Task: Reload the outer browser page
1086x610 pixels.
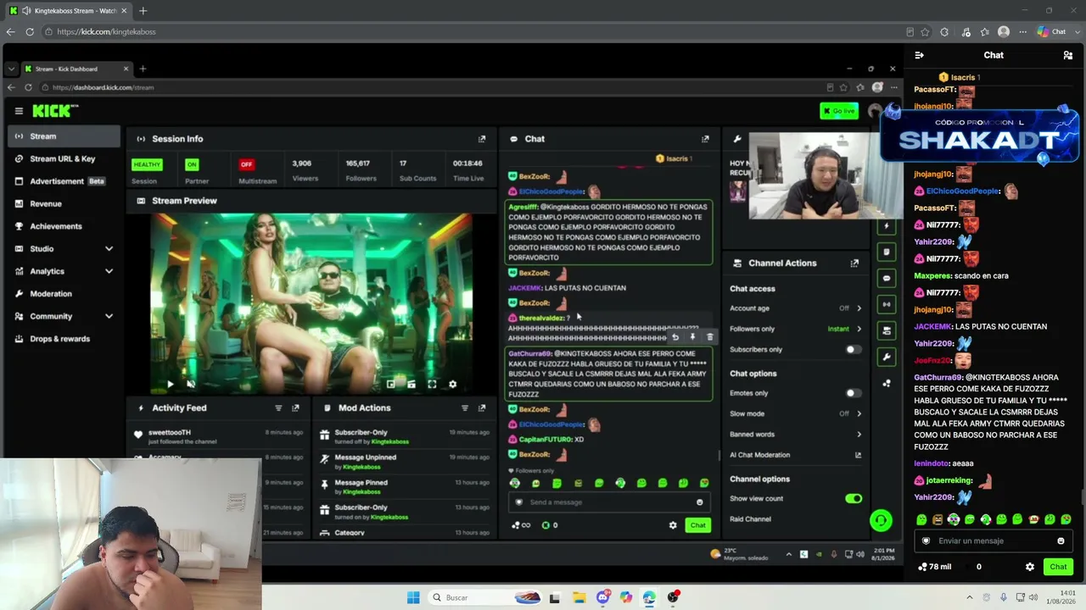Action: (30, 32)
